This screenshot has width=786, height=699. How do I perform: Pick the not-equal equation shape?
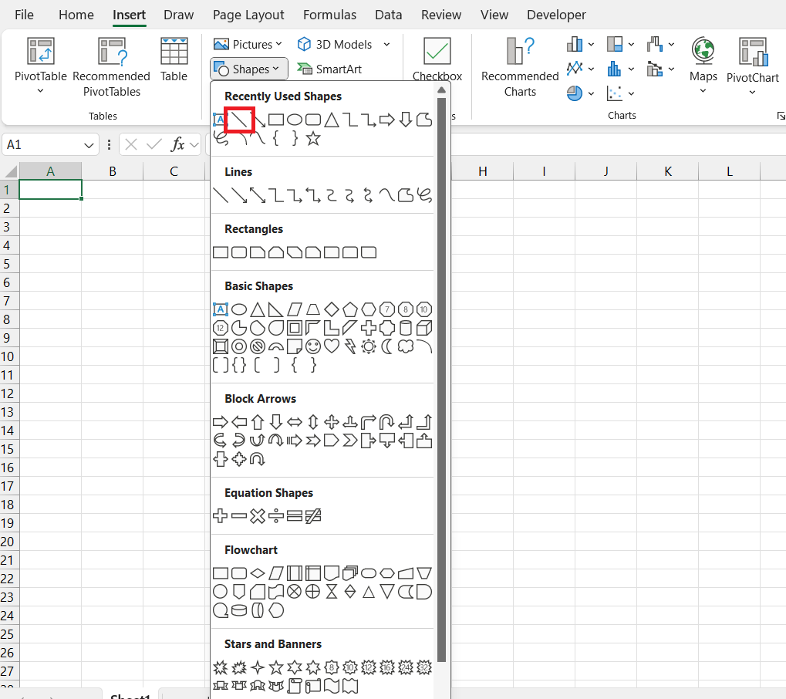[x=313, y=516]
